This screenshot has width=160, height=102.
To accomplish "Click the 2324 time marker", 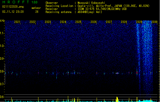I will point(63,22).
